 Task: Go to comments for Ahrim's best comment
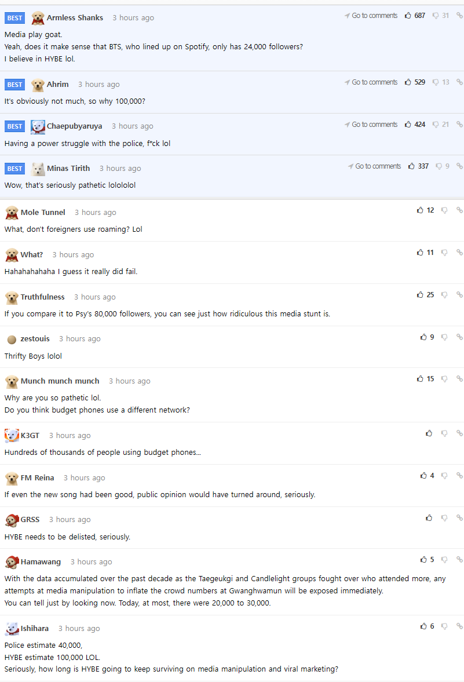[371, 82]
